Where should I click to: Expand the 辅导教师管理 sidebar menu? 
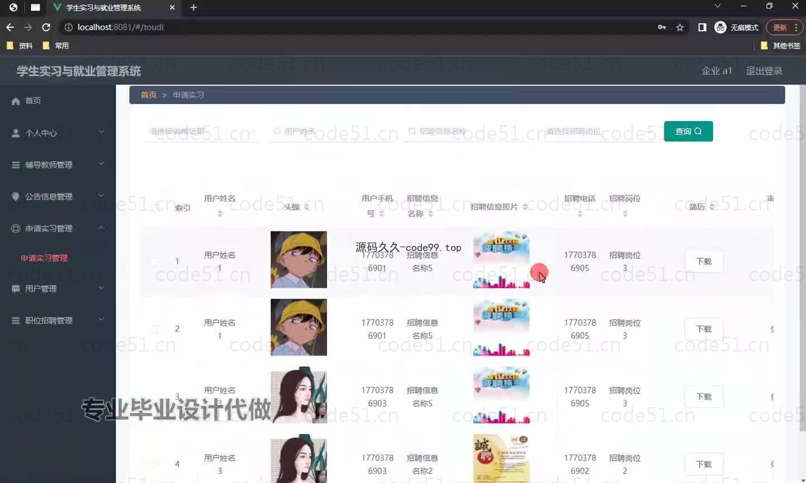(x=58, y=165)
